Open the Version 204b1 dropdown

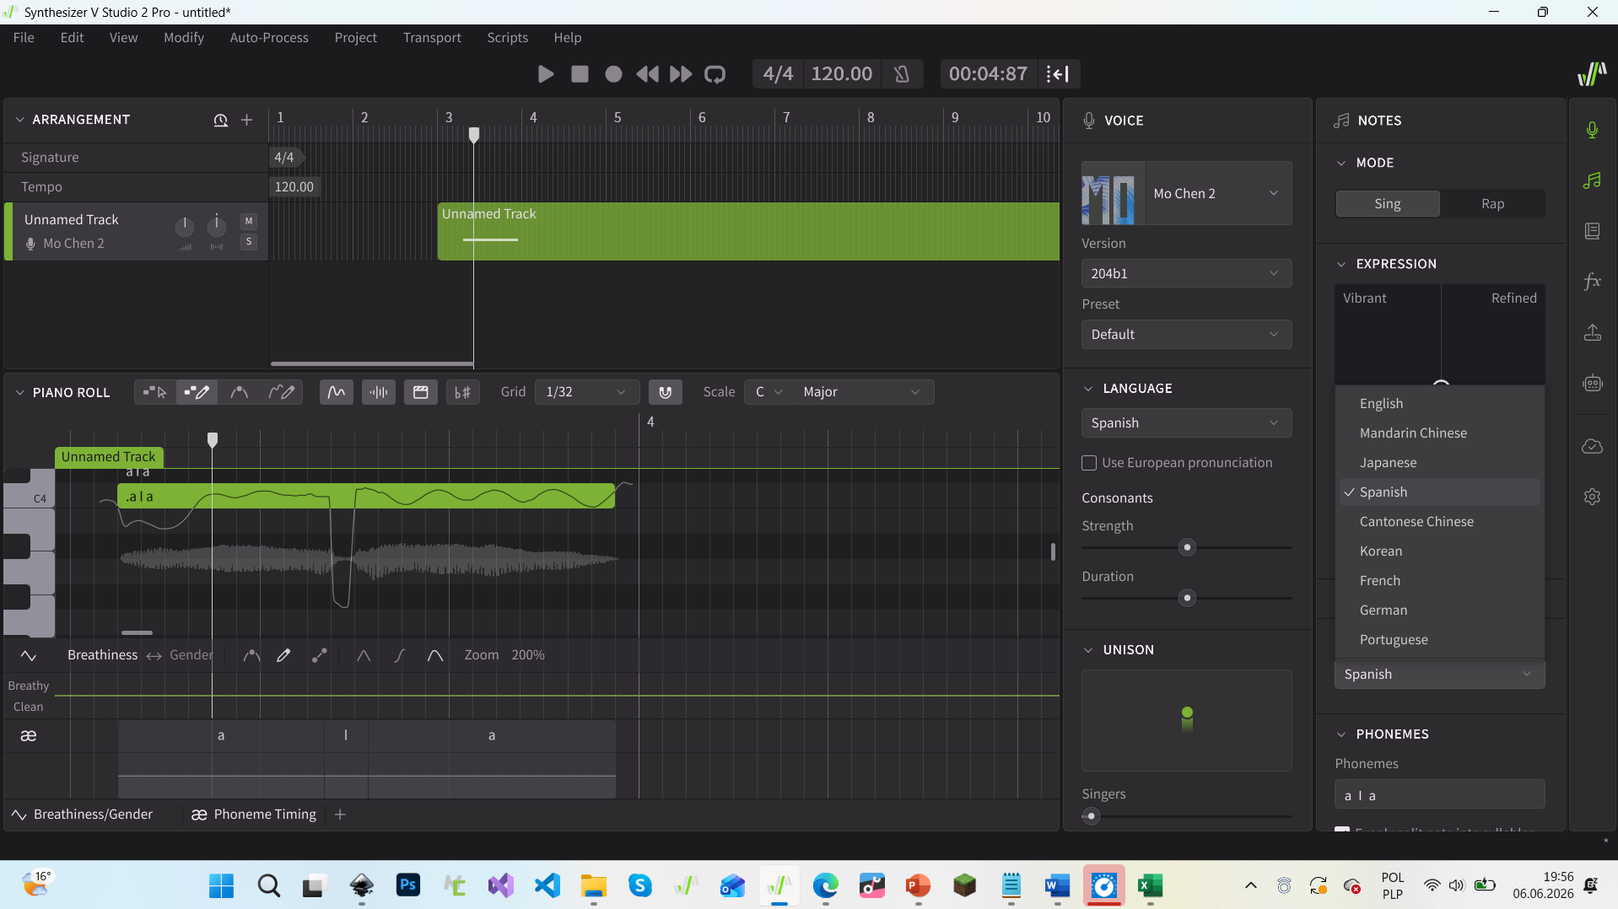[x=1186, y=273]
